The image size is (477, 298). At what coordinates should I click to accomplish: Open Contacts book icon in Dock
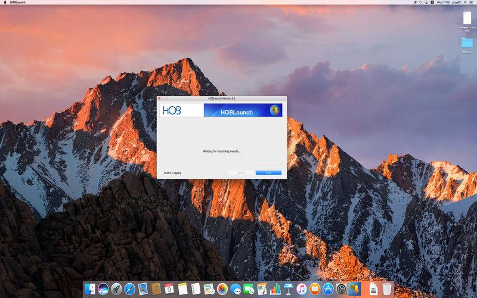tap(156, 289)
